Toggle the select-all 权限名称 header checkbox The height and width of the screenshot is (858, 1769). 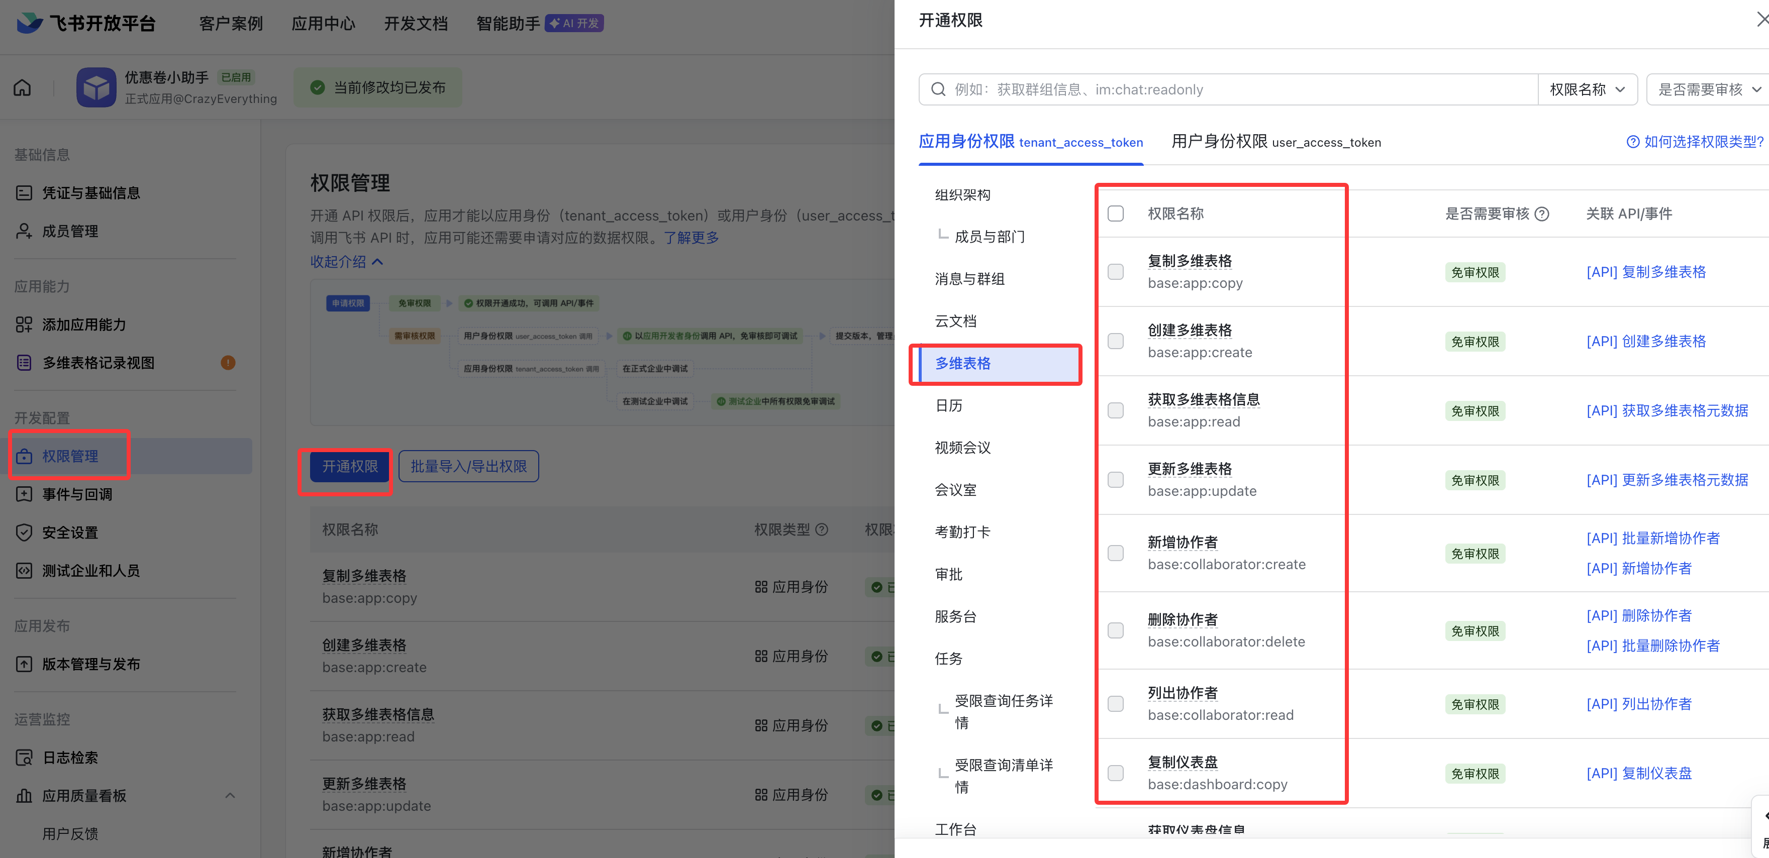tap(1116, 213)
